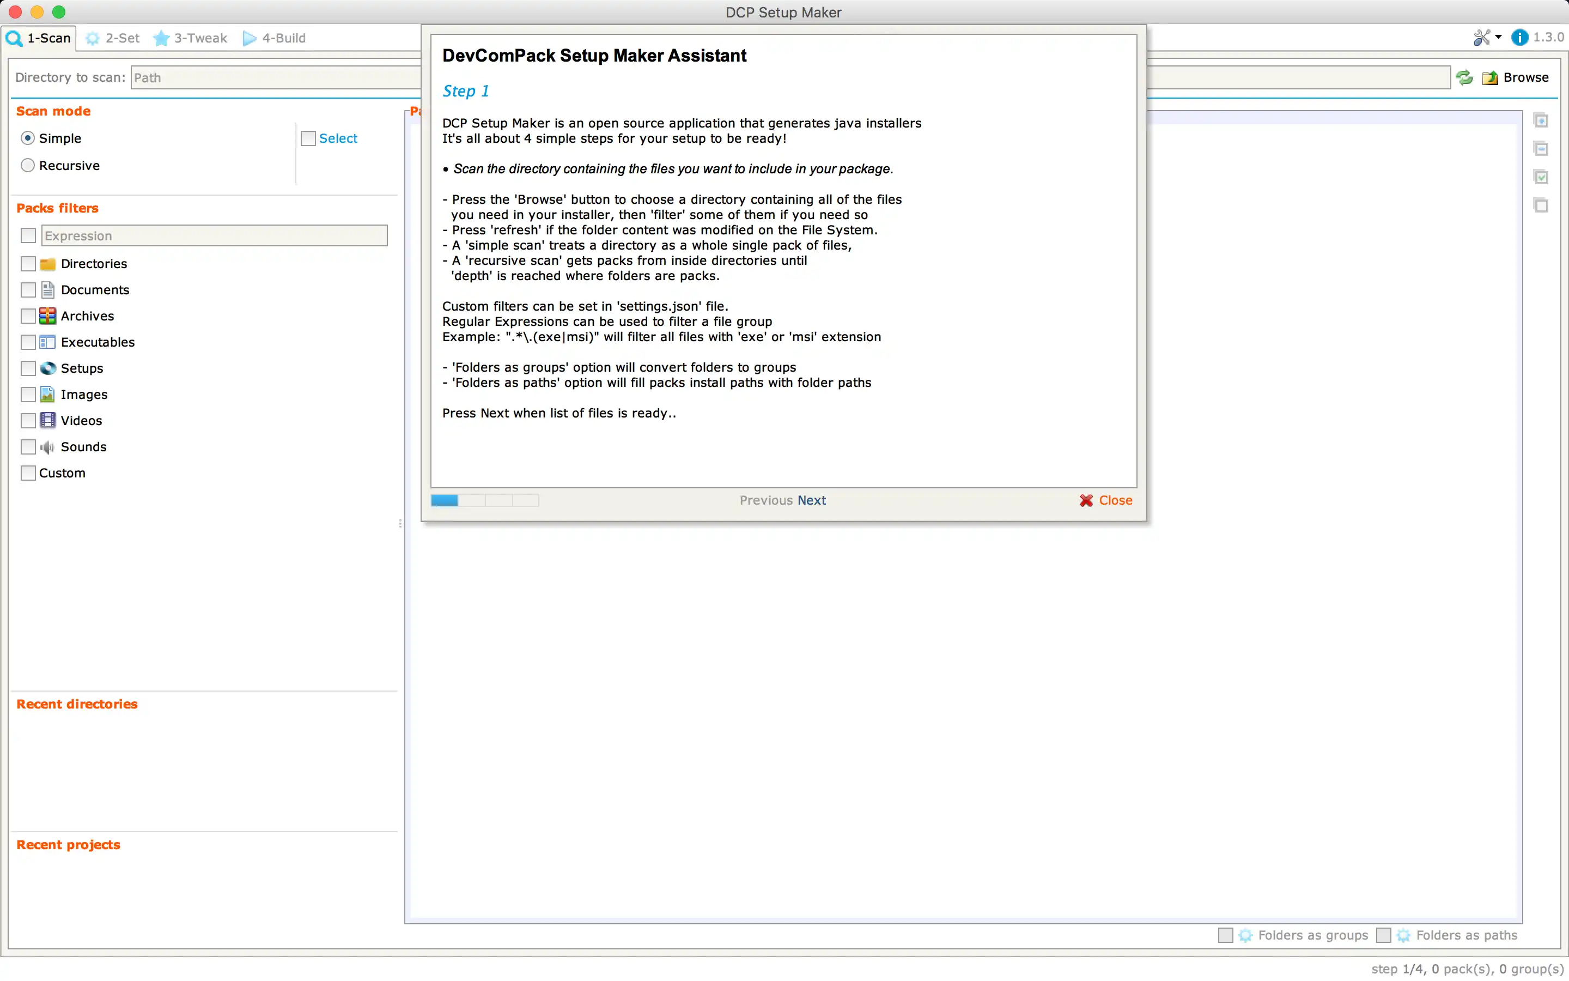Click Browse to choose a directory
Viewport: 1569px width, 981px height.
click(x=1516, y=78)
